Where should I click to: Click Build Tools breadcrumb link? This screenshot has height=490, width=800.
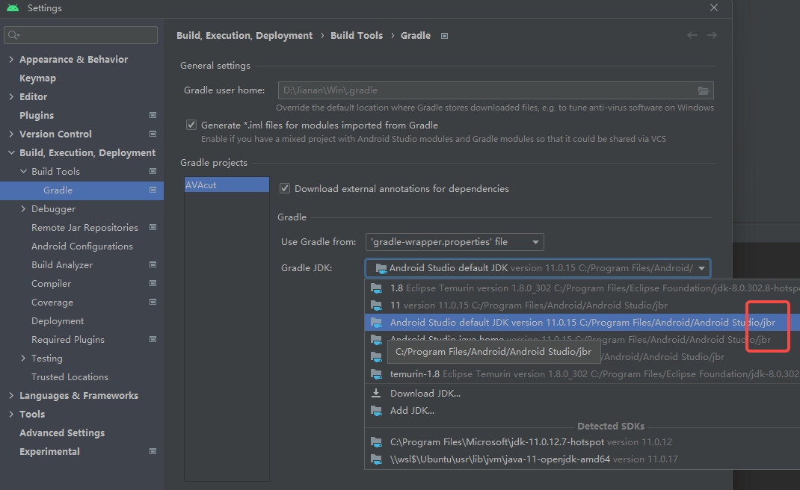click(x=357, y=36)
